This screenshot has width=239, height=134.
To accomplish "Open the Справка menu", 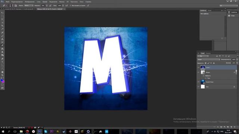I will point(88,1).
